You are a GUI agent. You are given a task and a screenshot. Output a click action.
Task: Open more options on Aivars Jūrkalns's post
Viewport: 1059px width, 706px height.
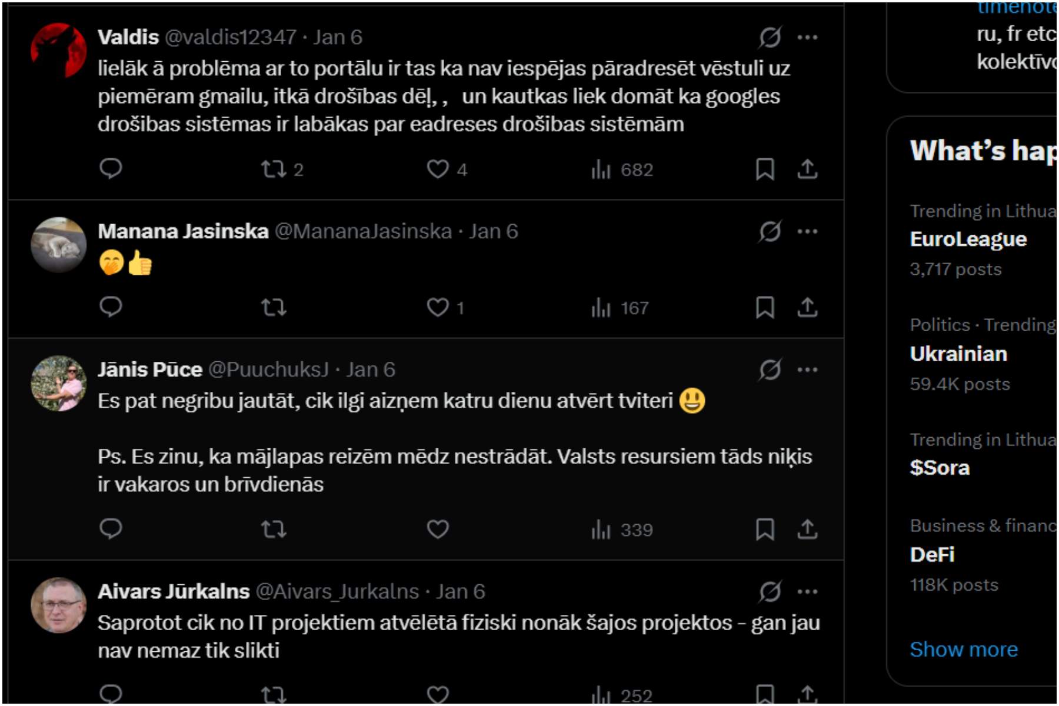pos(807,591)
